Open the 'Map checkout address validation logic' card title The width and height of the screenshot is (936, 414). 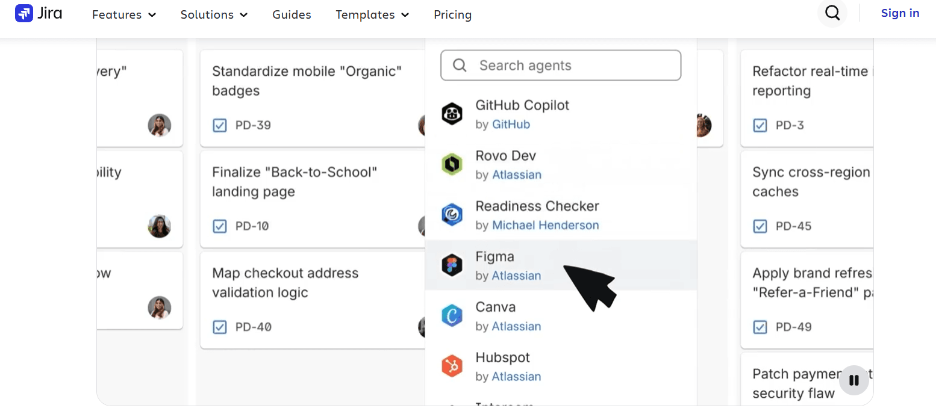pos(285,283)
